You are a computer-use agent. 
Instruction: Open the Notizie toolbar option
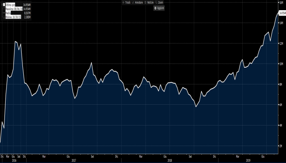(150, 3)
